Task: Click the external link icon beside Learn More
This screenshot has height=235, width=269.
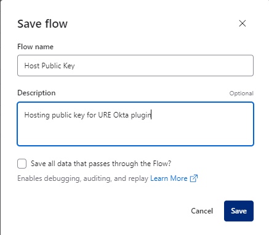Action: click(194, 178)
